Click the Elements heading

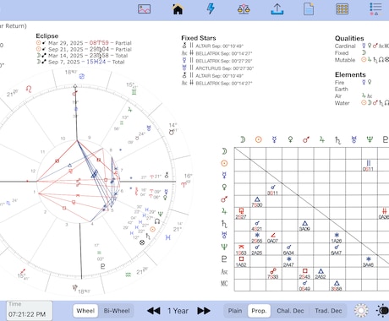(350, 74)
